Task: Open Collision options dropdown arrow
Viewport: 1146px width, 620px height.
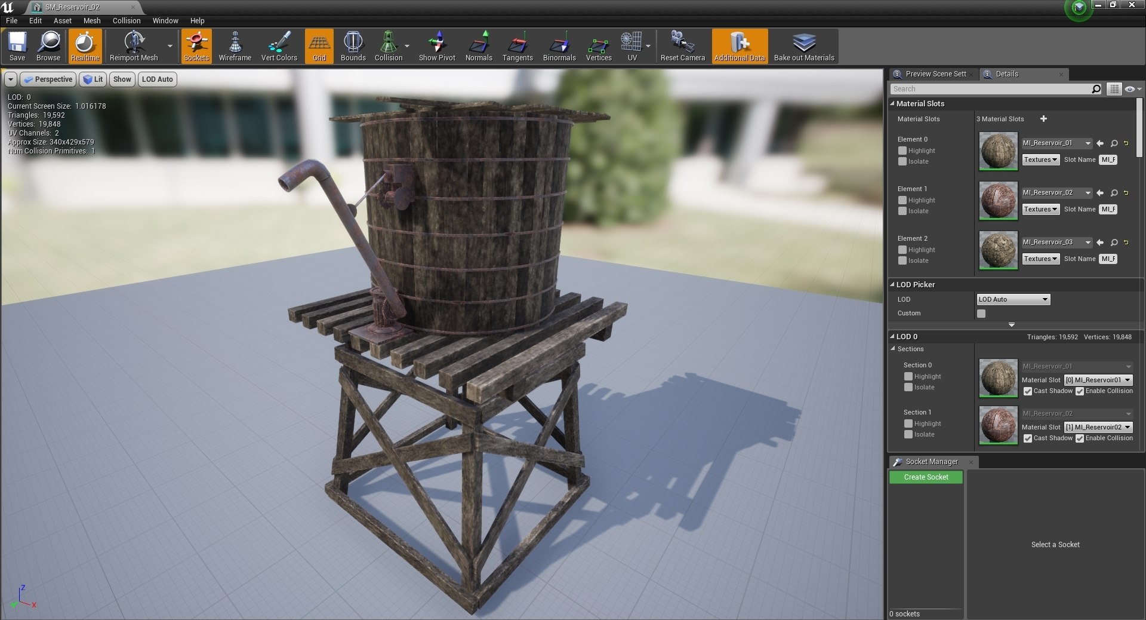Action: [407, 46]
